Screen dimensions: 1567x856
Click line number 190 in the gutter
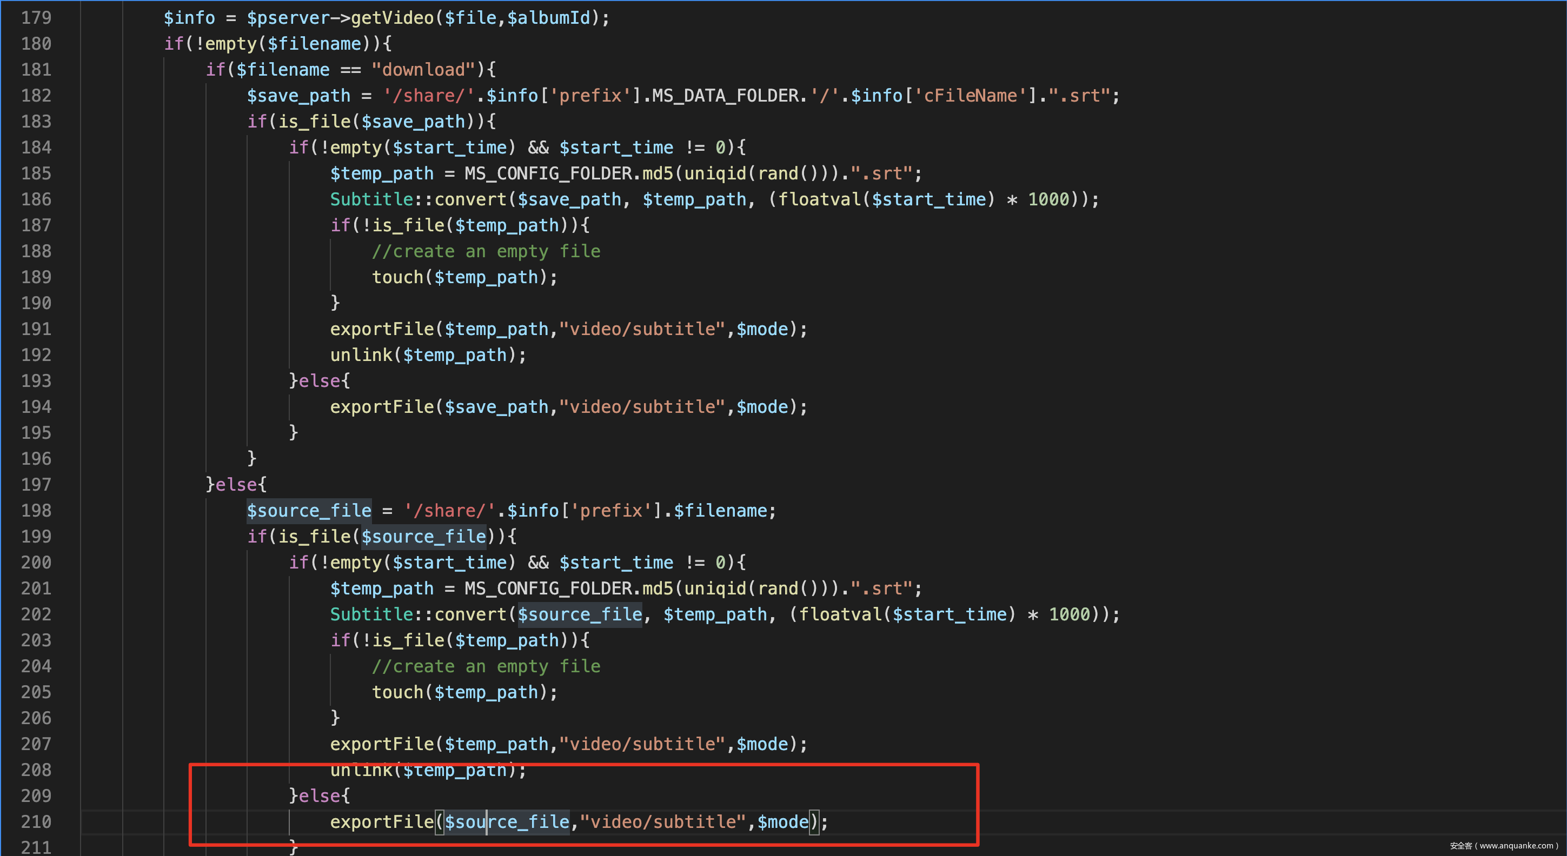click(36, 303)
